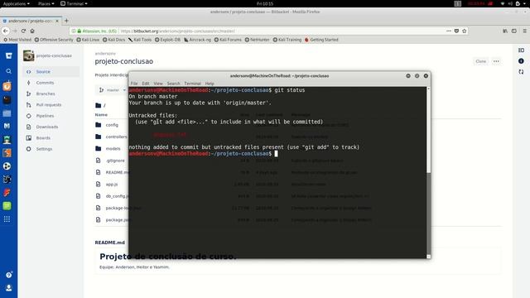
Task: Click the projeto-conclusao repository avatar
Action: coord(29,55)
